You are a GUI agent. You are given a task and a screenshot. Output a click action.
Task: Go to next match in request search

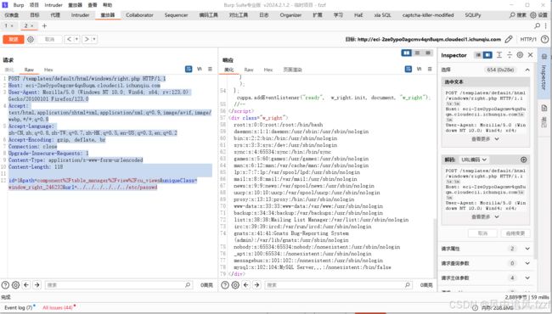tap(37, 285)
